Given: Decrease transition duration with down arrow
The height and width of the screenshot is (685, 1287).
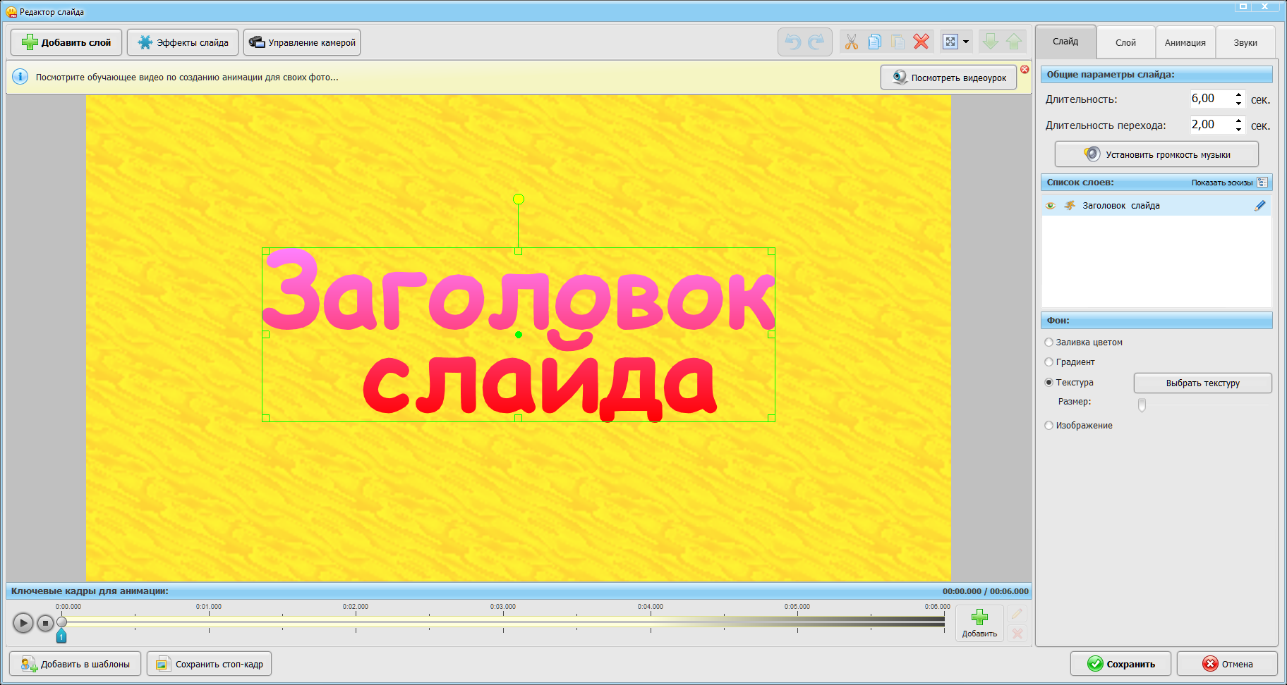Looking at the screenshot, I should coord(1238,130).
